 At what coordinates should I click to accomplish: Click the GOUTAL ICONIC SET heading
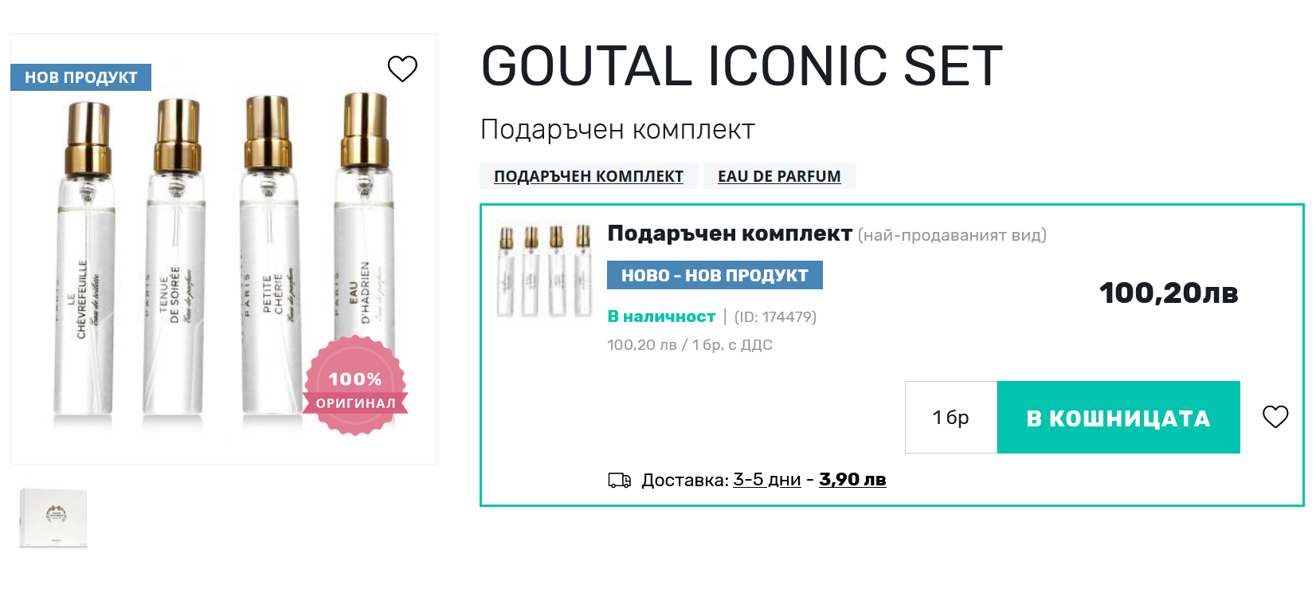click(742, 66)
